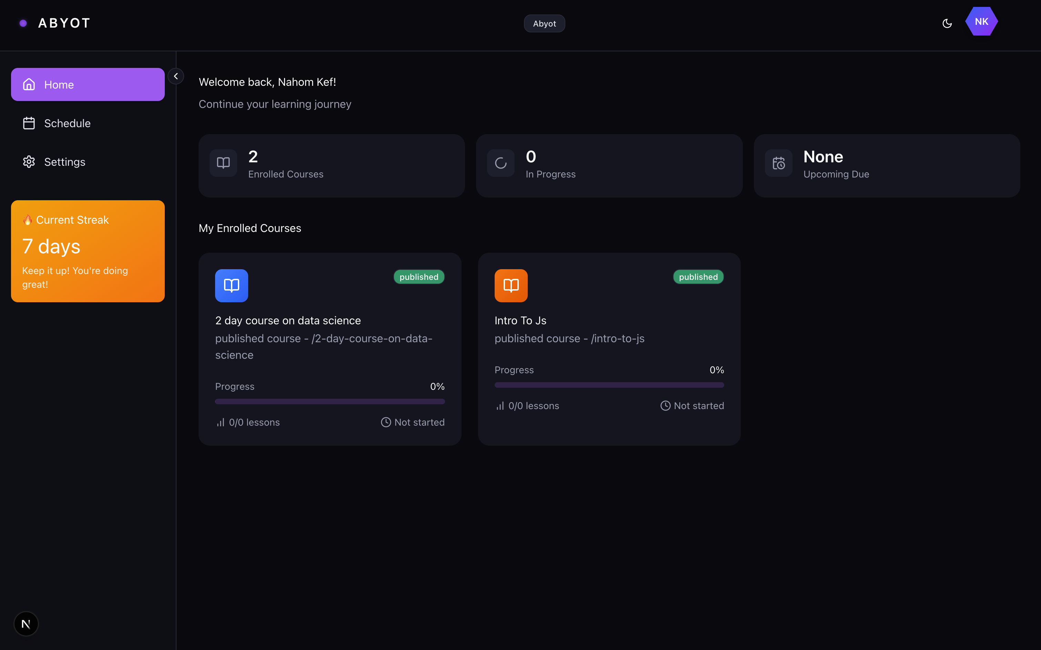Screen dimensions: 1041x650
Task: Open the NK profile avatar menu
Action: [982, 21]
